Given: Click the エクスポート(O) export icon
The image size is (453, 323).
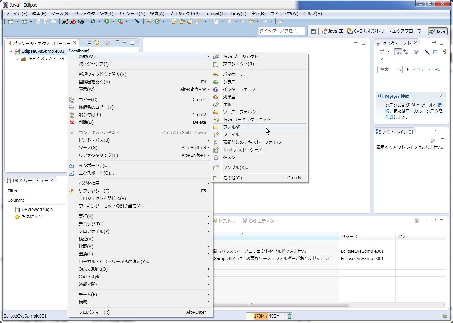Looking at the screenshot, I should pyautogui.click(x=72, y=173).
